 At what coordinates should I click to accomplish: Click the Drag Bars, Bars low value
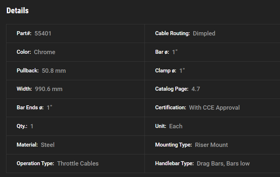click(x=223, y=163)
